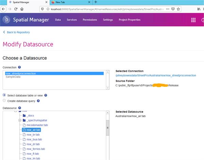This screenshot has height=160, width=204.
Task: Open a new tab with the plus icon
Action: (x=96, y=2)
